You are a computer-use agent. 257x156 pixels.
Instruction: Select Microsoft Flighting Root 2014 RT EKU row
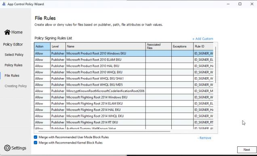pos(124,122)
